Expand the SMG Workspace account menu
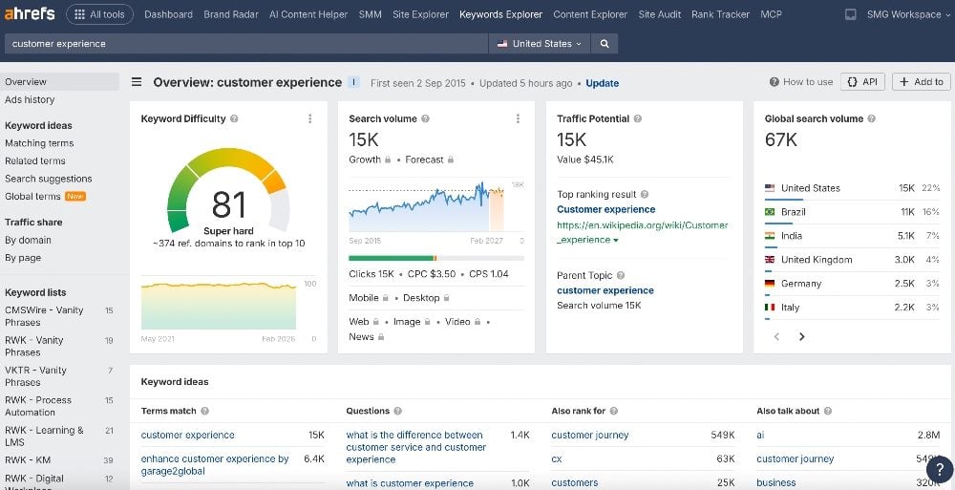955x490 pixels. coord(902,14)
